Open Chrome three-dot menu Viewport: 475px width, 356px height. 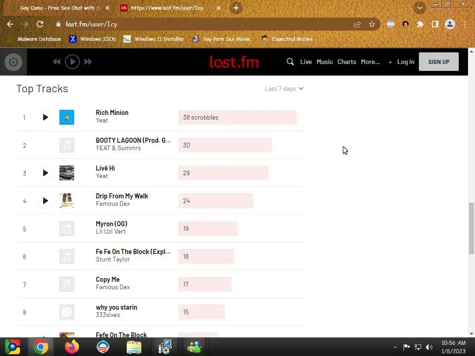(x=465, y=24)
